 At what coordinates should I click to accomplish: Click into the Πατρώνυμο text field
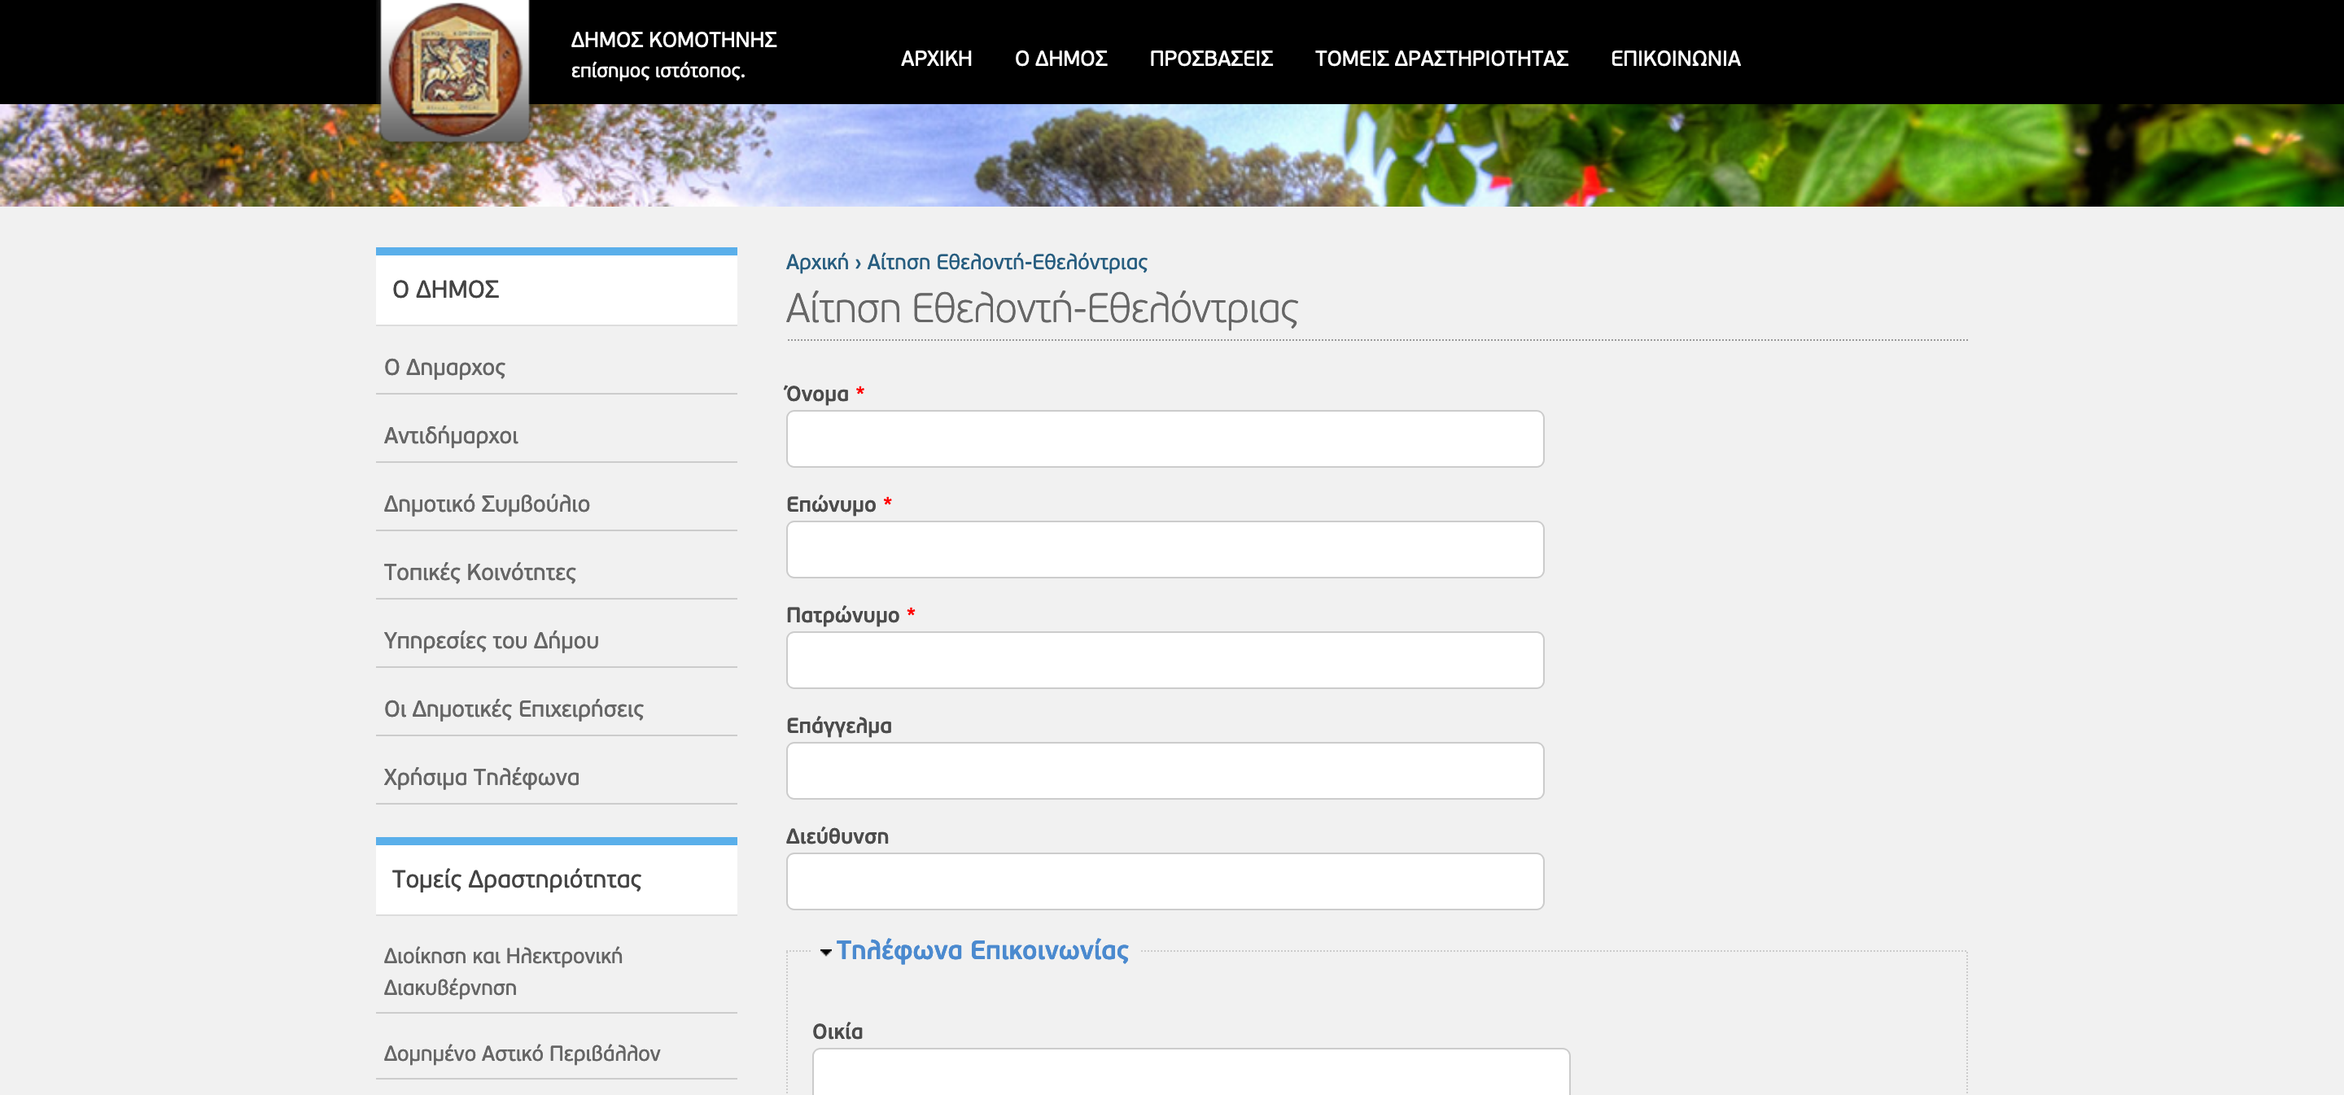pyautogui.click(x=1164, y=661)
